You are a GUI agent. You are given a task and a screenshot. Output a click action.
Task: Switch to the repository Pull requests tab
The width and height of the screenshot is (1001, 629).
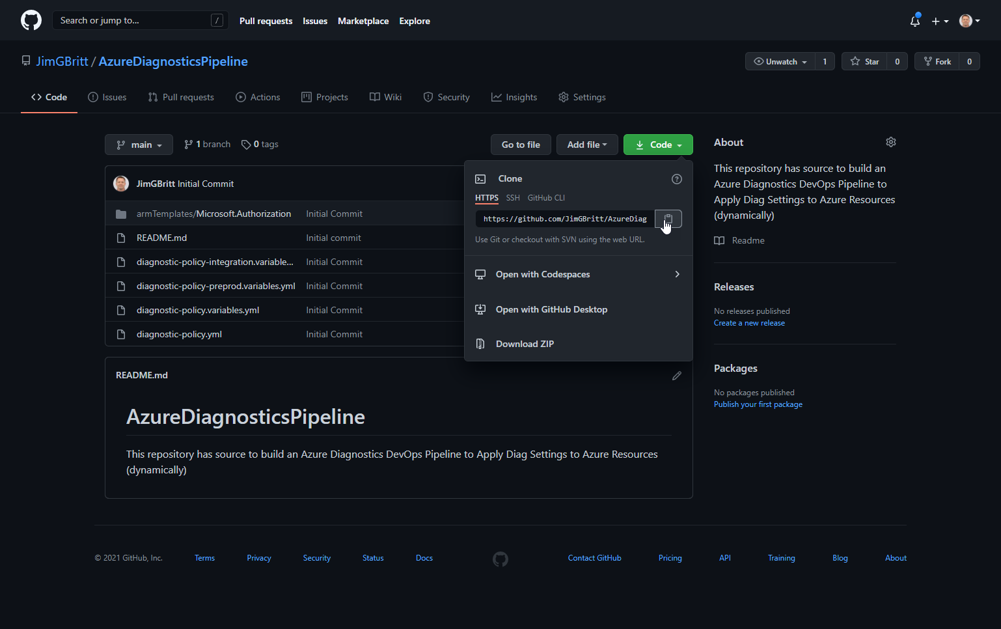pos(181,97)
